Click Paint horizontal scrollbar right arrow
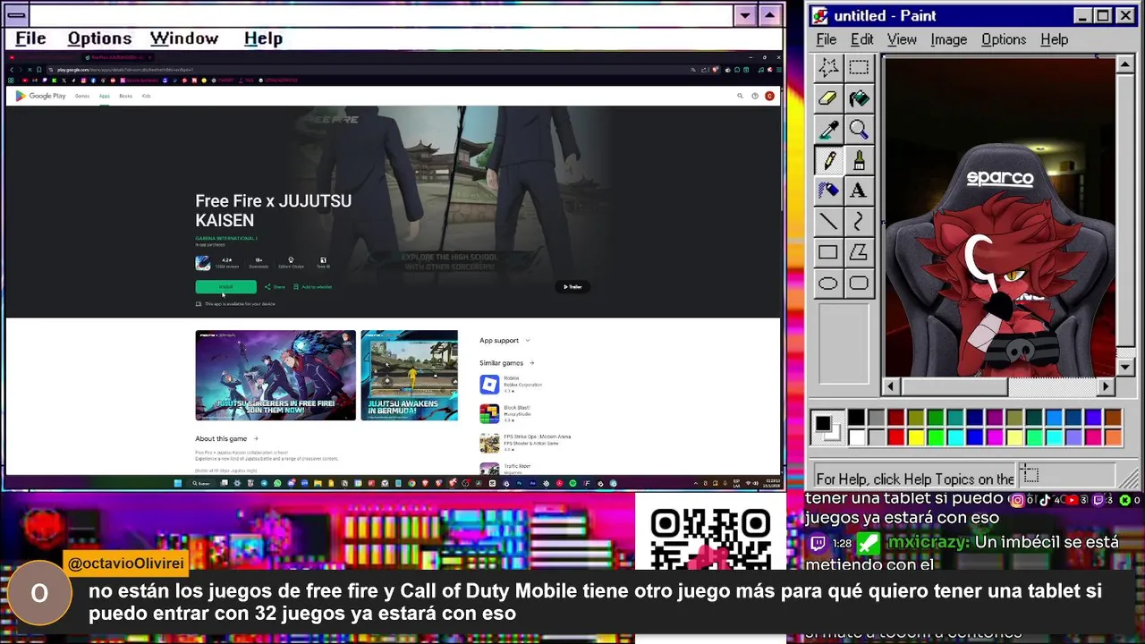The width and height of the screenshot is (1145, 644). (1106, 386)
